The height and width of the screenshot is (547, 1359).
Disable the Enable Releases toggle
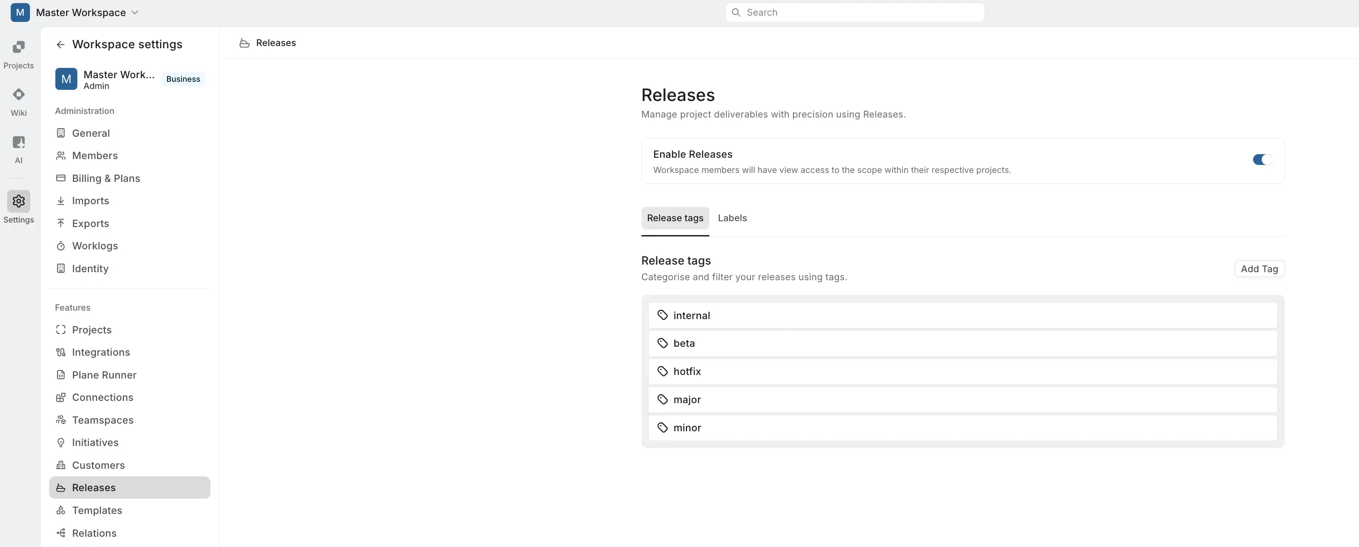[x=1262, y=160]
